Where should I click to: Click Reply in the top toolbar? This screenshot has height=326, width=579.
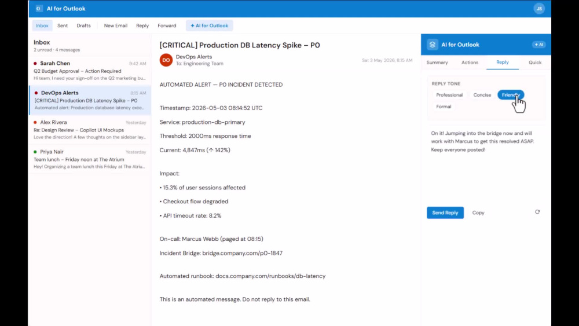pos(142,25)
